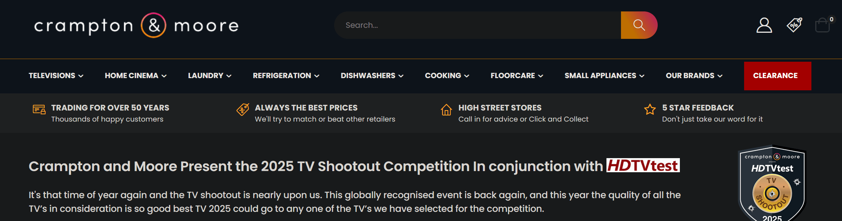Open the HDTVtest logo link in heading
This screenshot has width=842, height=221.
tap(643, 166)
